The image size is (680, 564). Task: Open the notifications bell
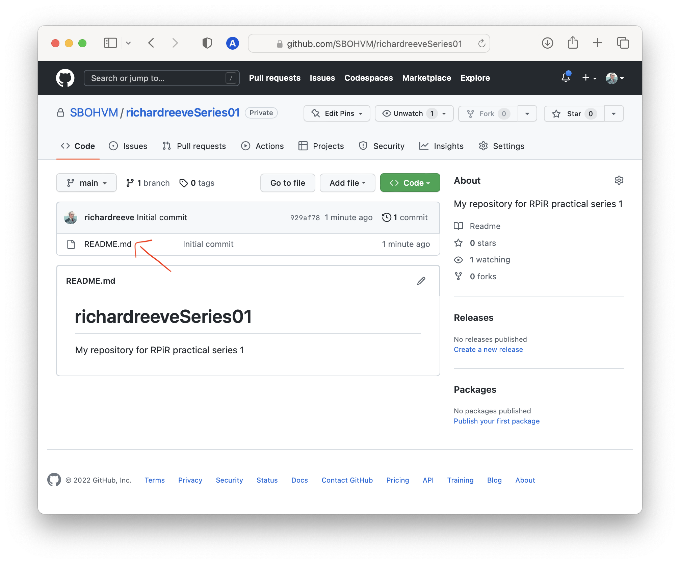click(566, 78)
